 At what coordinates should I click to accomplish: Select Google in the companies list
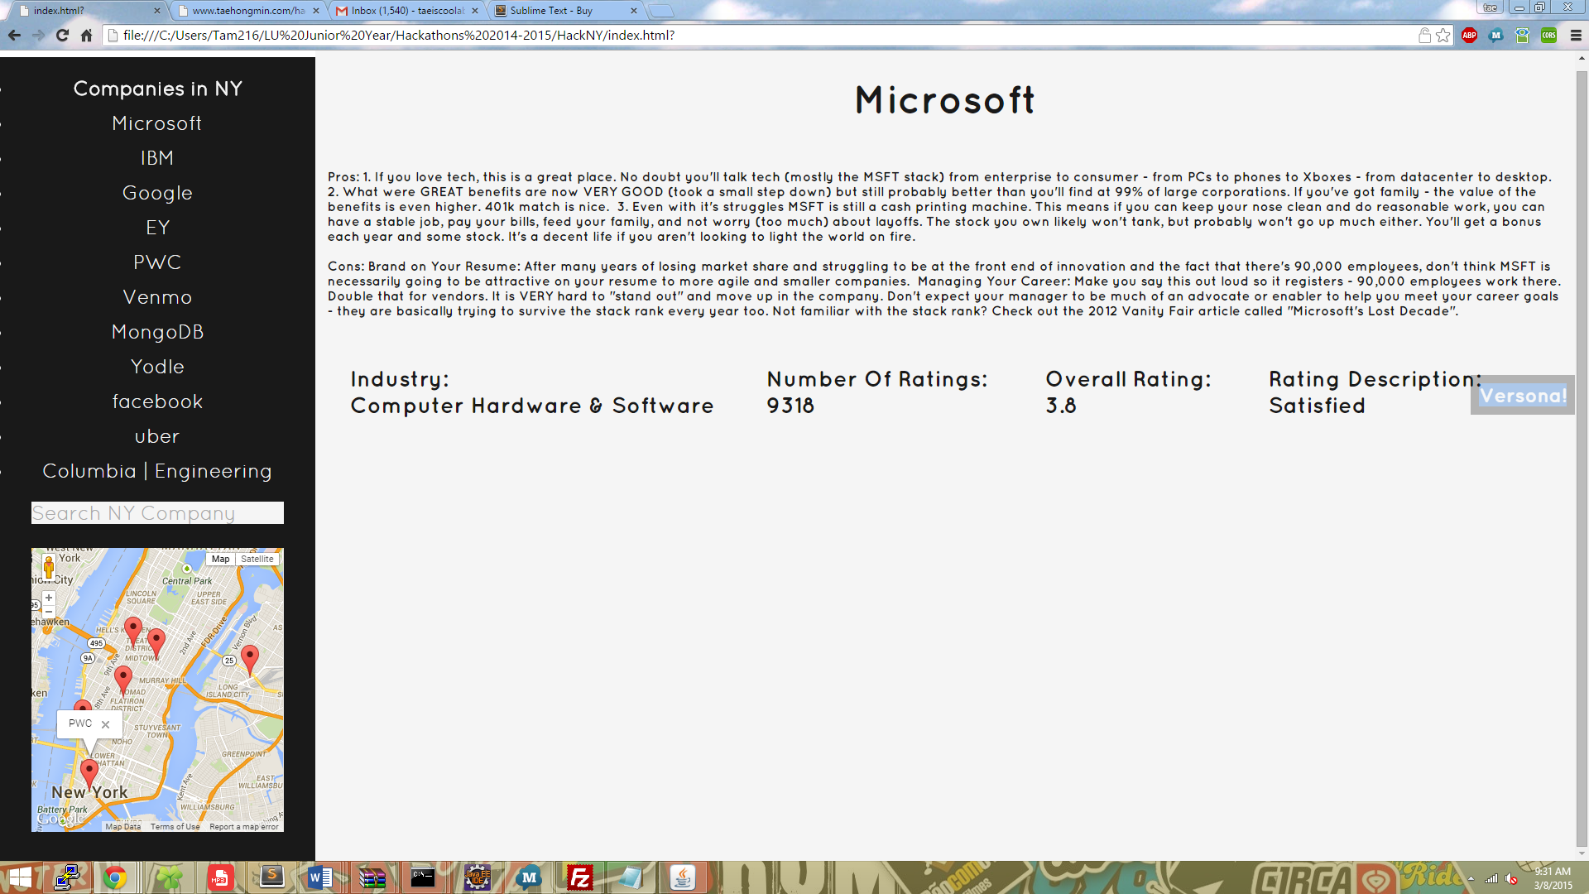click(157, 193)
